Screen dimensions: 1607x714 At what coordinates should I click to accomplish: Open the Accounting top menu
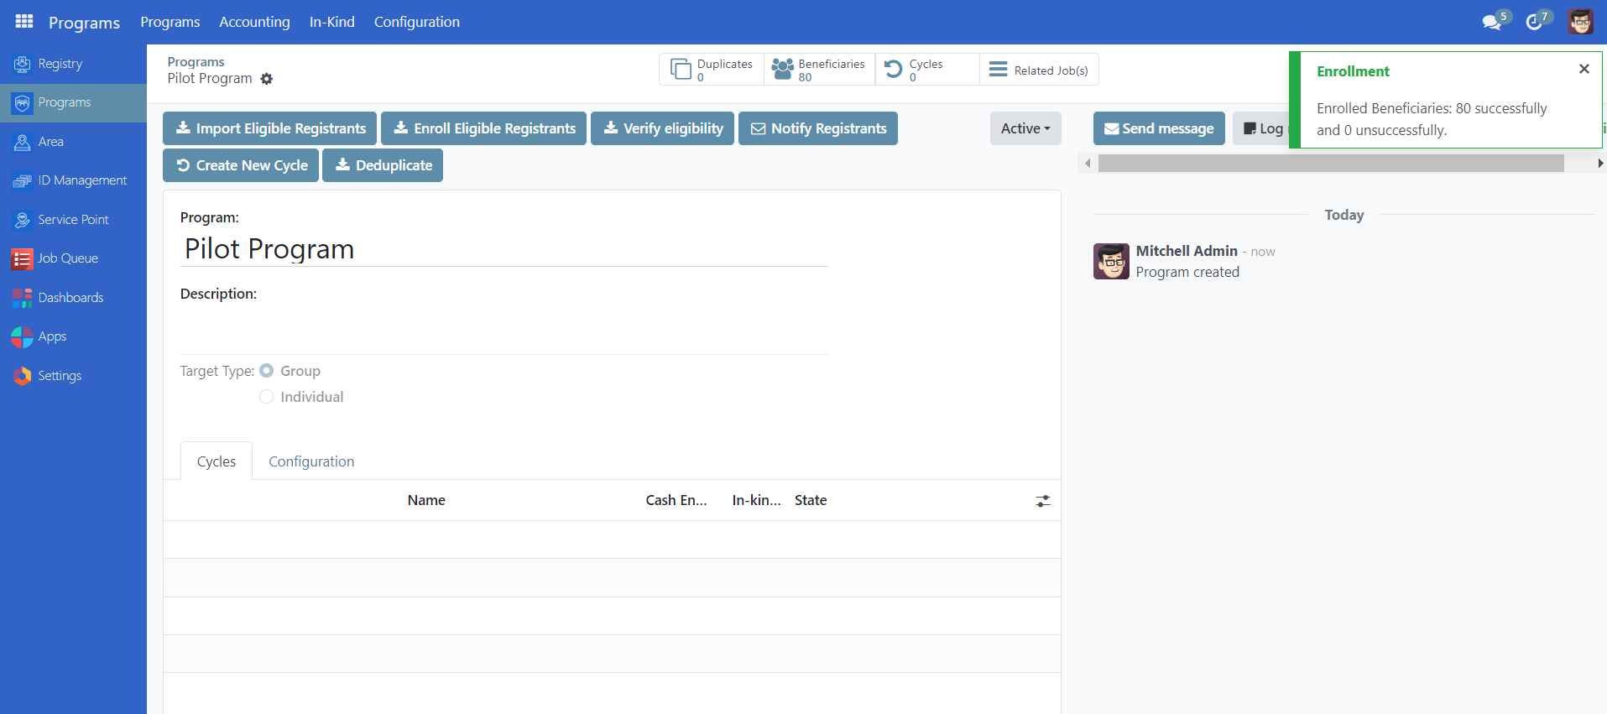[x=254, y=22]
